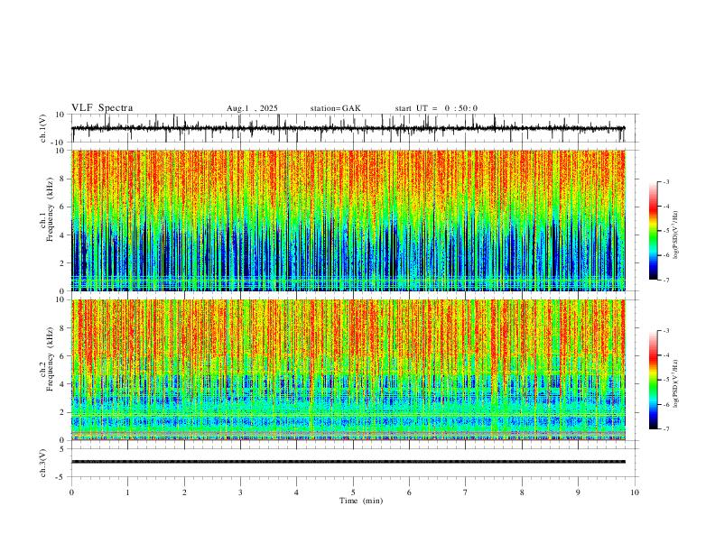Click time axis tick label "8"
Image resolution: width=715 pixels, height=552 pixels.
522,492
